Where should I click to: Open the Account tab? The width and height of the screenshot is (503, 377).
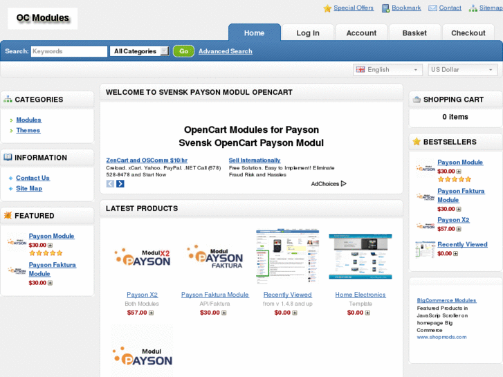click(361, 33)
